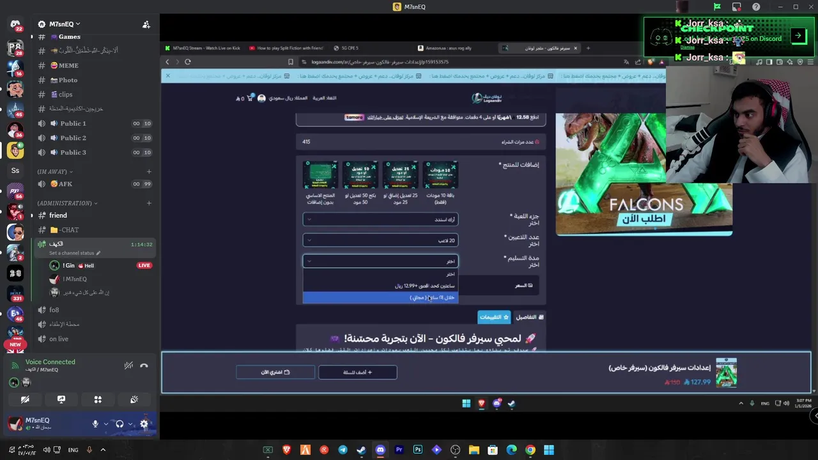818x460 pixels.
Task: Deafen audio with headphones icon
Action: tap(120, 424)
